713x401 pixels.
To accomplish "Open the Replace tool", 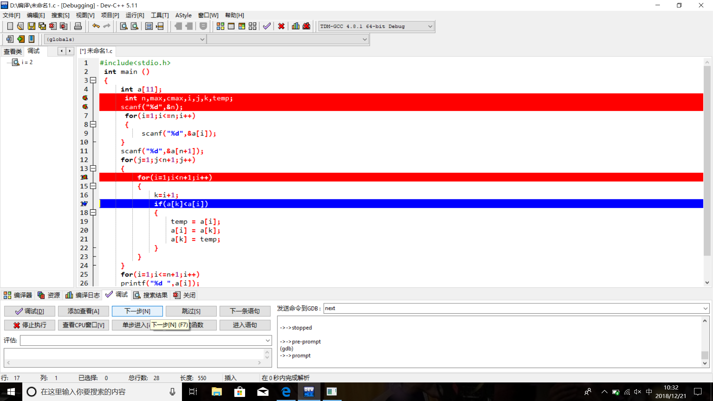I will point(135,26).
